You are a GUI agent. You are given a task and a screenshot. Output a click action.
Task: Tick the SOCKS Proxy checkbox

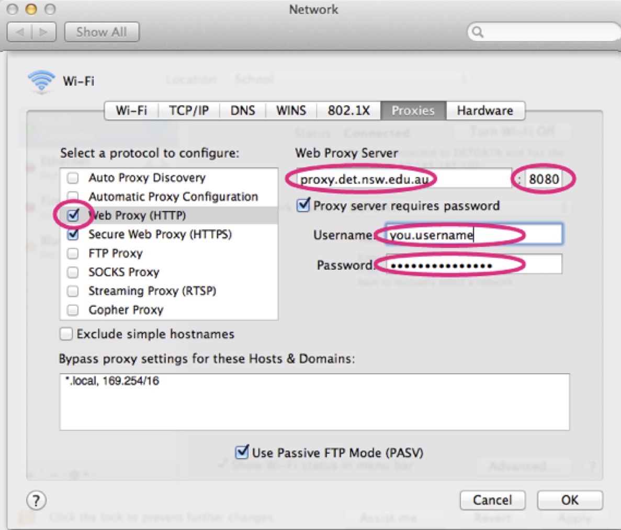pos(73,272)
